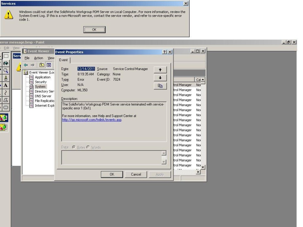This screenshot has width=303, height=227.
Task: Open the View menu in Event Viewer
Action: click(x=51, y=58)
